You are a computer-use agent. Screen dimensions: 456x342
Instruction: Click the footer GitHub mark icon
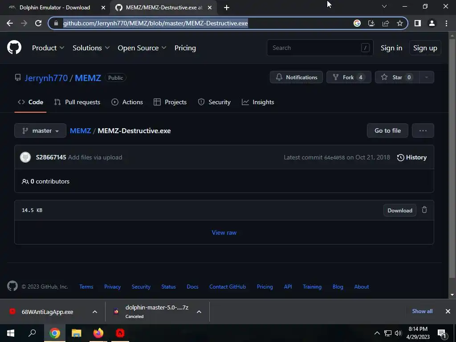12,286
